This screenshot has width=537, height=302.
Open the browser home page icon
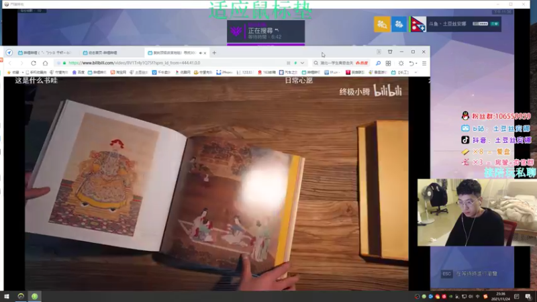tap(45, 63)
